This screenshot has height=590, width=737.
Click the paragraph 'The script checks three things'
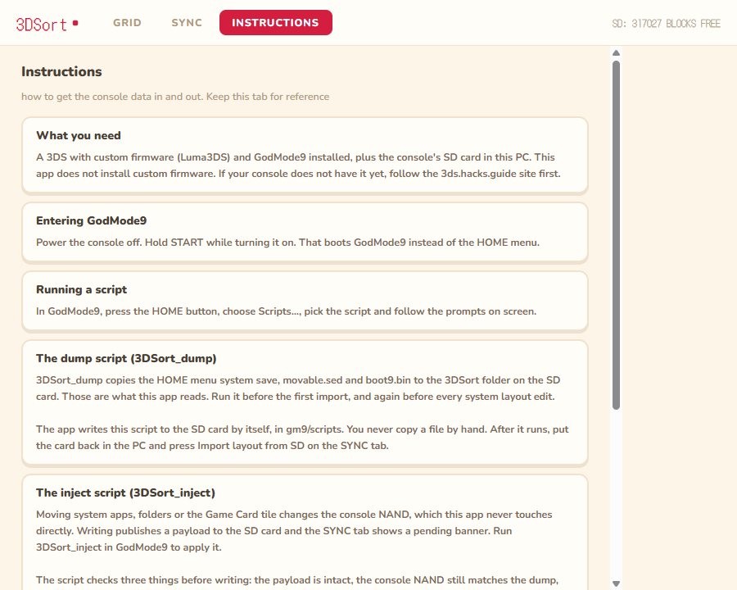297,580
